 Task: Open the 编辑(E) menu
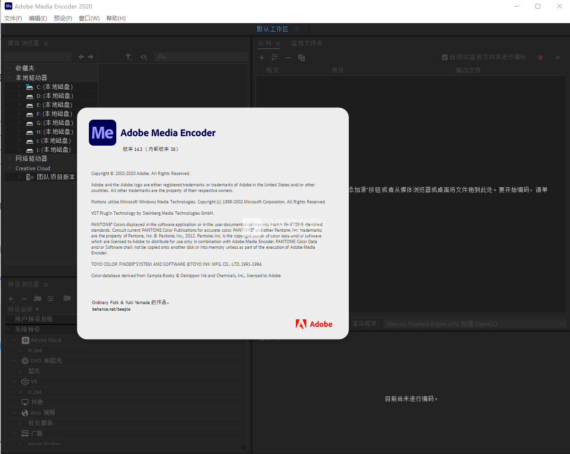pyautogui.click(x=38, y=18)
